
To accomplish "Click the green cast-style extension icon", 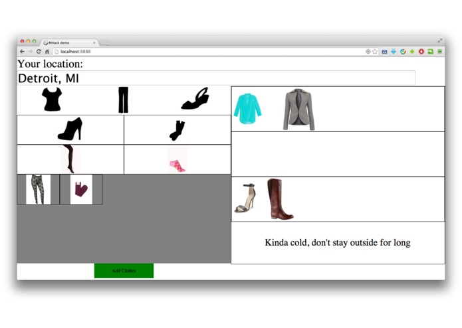I will pos(431,52).
